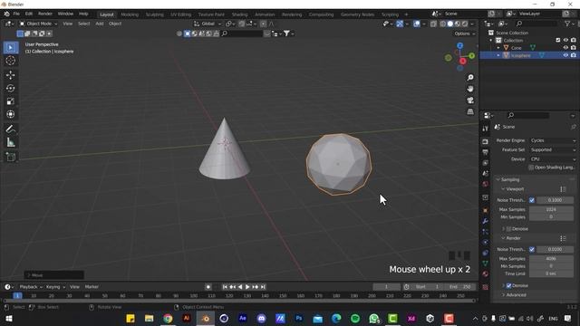Open the Marker menu in timeline
580x326 pixels.
[x=92, y=287]
